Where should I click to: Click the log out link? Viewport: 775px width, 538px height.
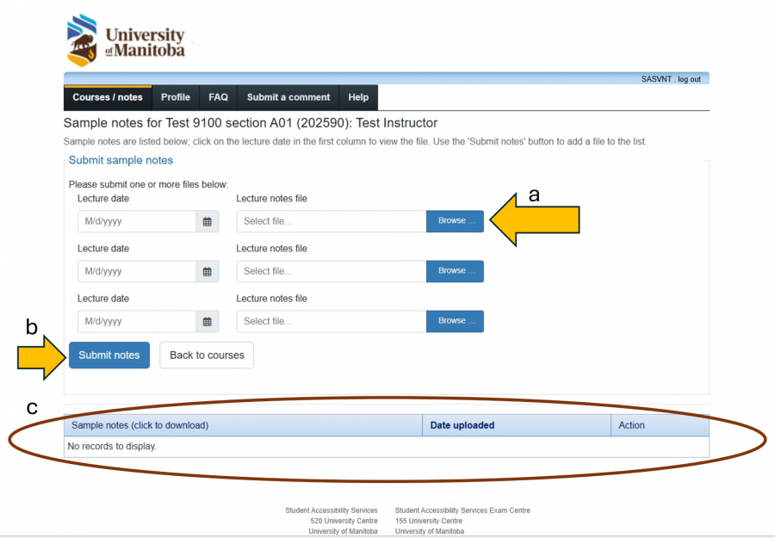coord(689,78)
